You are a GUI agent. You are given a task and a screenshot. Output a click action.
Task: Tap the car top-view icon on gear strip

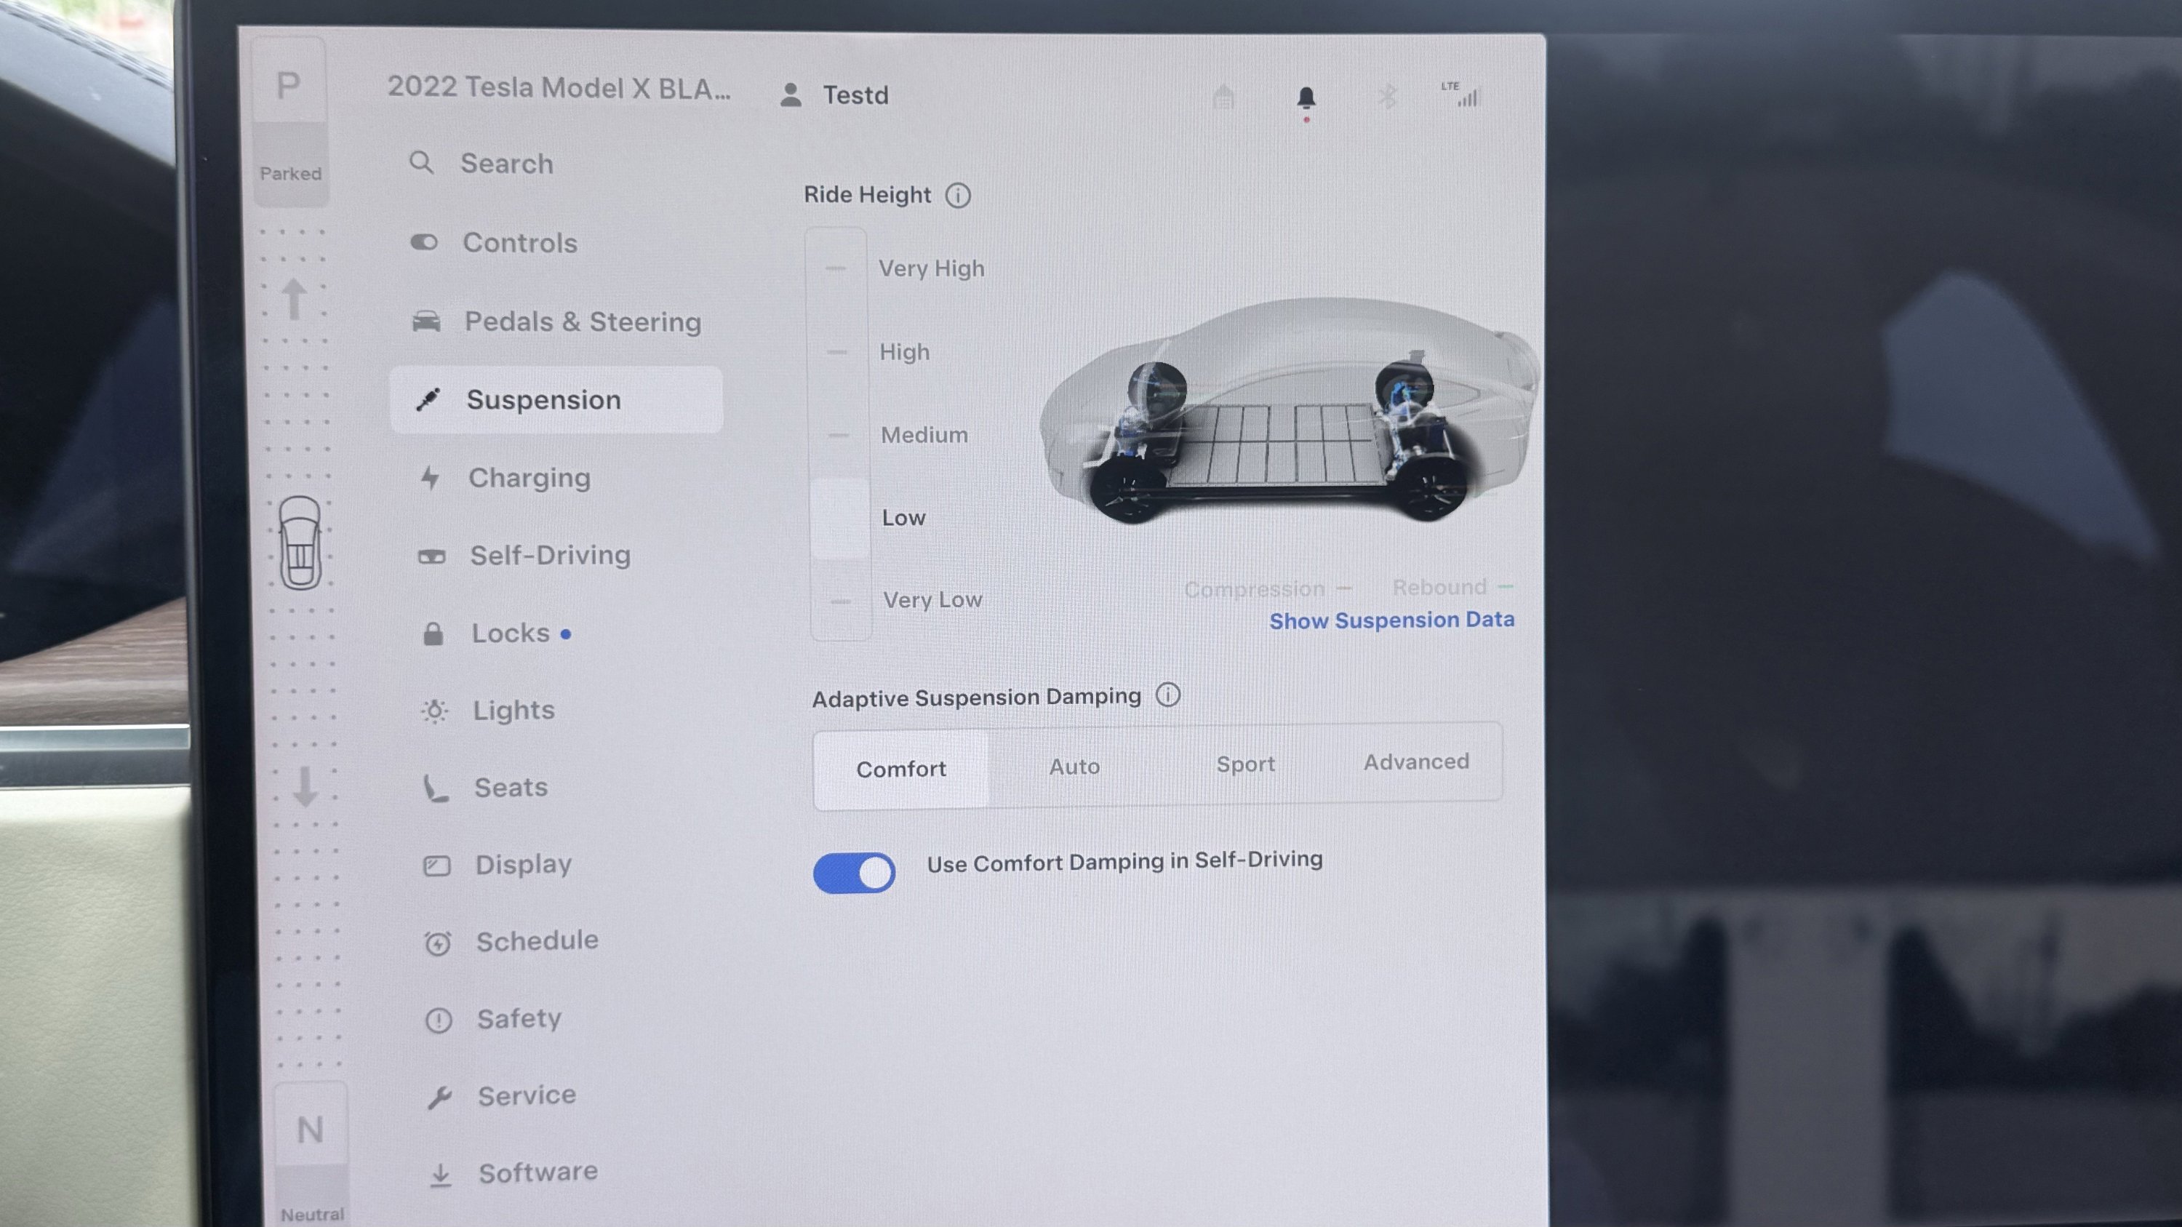(x=300, y=543)
